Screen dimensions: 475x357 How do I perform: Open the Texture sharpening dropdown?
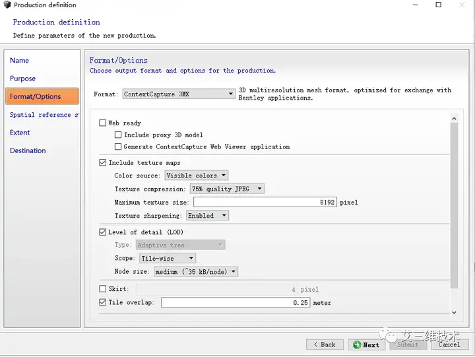pos(207,216)
